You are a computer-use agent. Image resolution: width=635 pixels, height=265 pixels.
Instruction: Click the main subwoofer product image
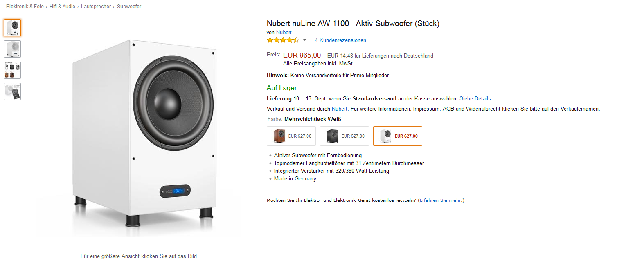[144, 135]
